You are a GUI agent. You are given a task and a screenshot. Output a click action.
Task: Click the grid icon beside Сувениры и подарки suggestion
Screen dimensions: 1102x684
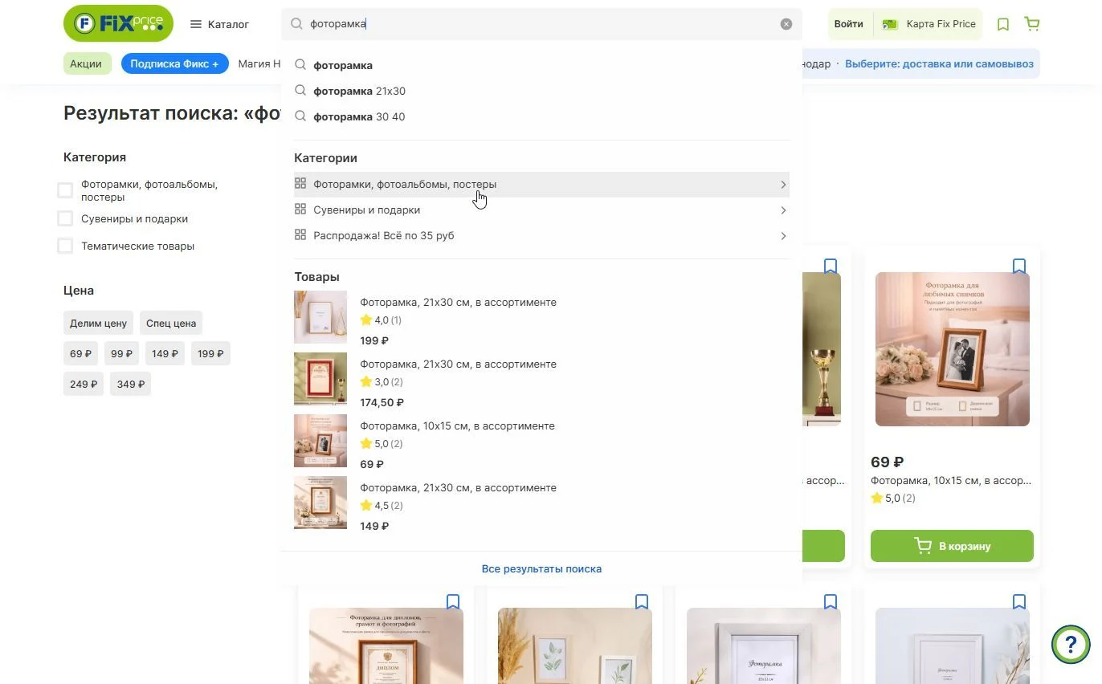pyautogui.click(x=300, y=210)
